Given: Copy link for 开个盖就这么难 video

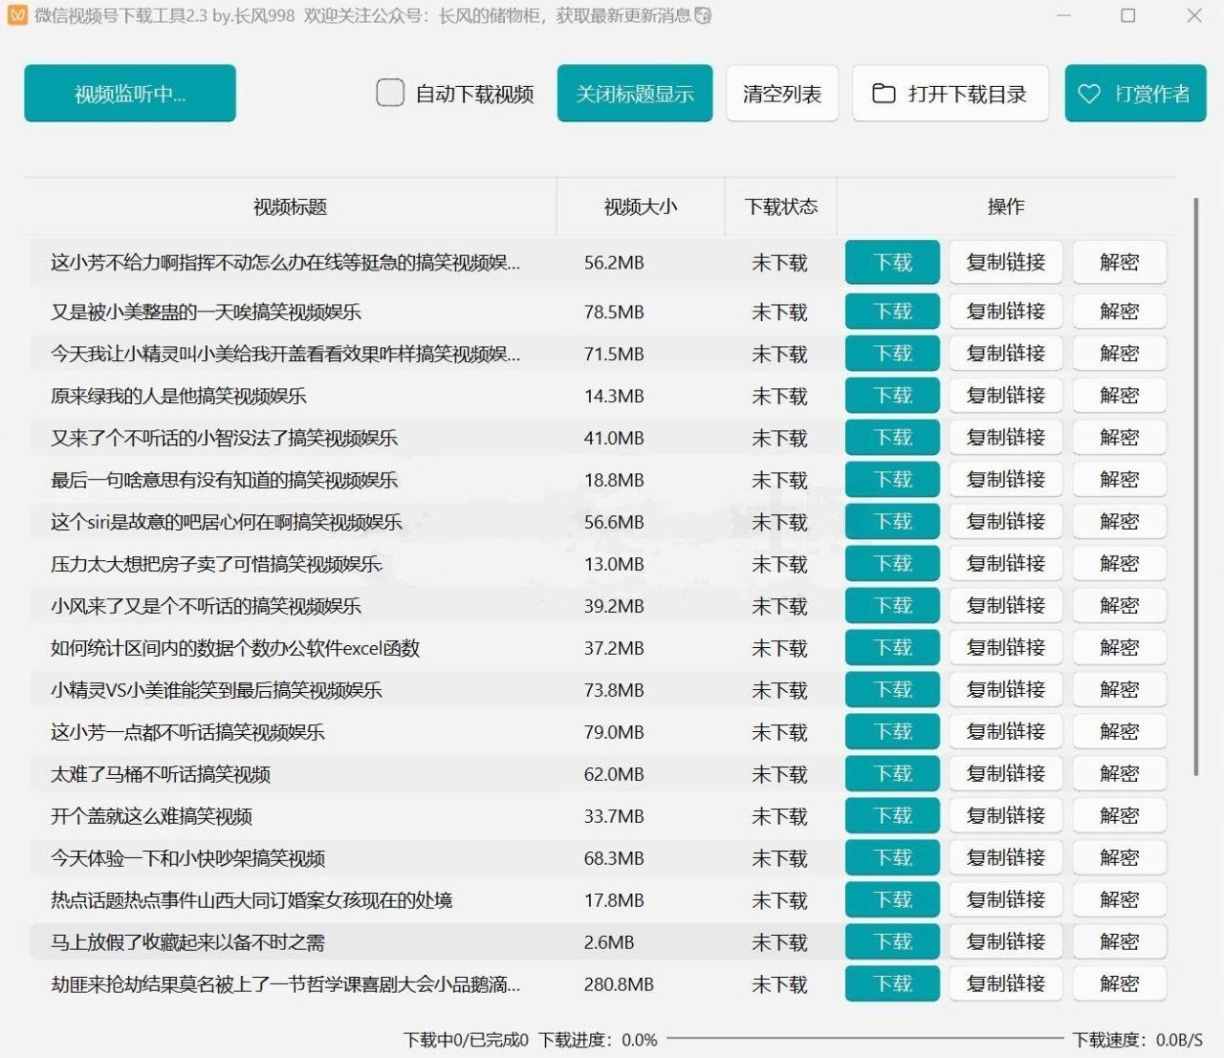Looking at the screenshot, I should click(x=1006, y=816).
